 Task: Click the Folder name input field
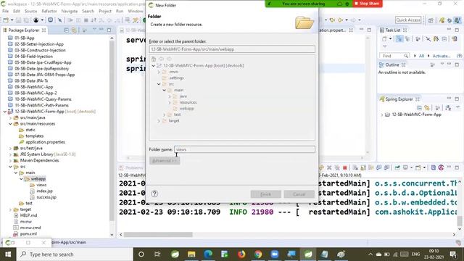point(244,149)
